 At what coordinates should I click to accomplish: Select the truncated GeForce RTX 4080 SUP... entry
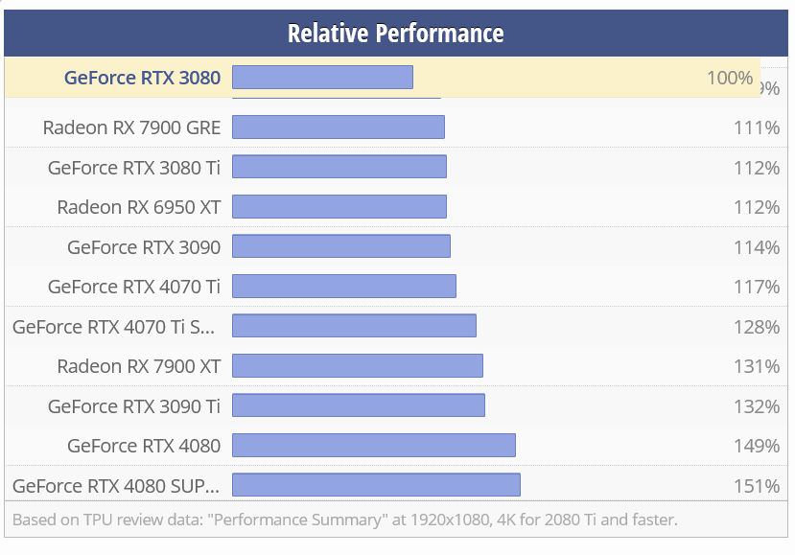(x=116, y=486)
